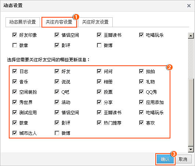Toggle the 好友印象 checkbox
The width and height of the screenshot is (195, 166).
15,35
